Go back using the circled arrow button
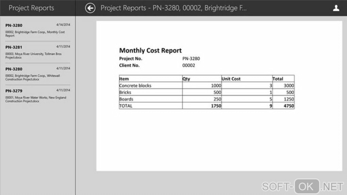The width and height of the screenshot is (347, 195). [90, 8]
